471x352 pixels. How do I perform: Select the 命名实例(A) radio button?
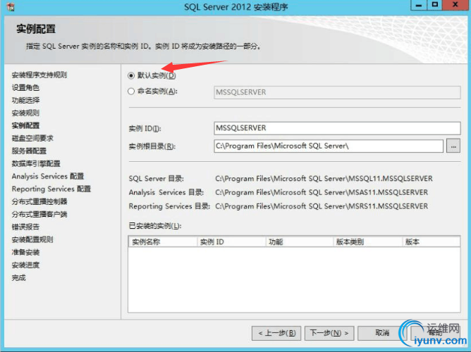[x=131, y=91]
